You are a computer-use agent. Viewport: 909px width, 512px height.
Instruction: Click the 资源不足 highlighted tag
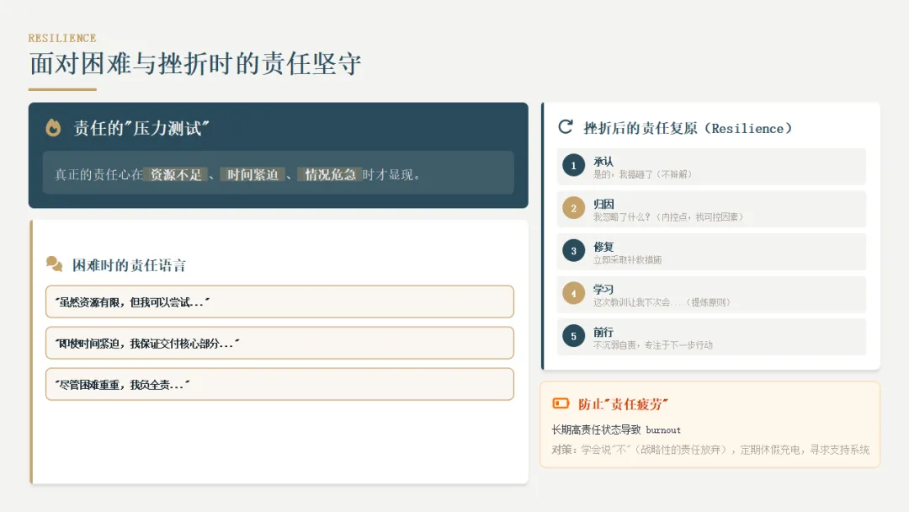[176, 174]
